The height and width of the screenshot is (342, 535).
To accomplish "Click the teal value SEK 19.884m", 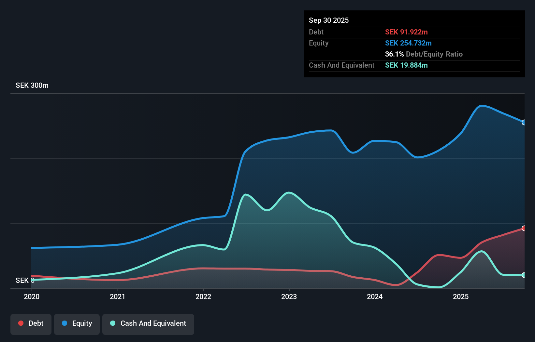I will tap(406, 65).
